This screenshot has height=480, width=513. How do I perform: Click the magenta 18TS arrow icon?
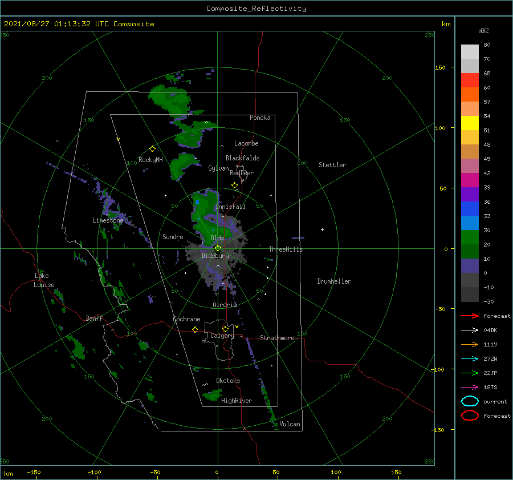470,388
